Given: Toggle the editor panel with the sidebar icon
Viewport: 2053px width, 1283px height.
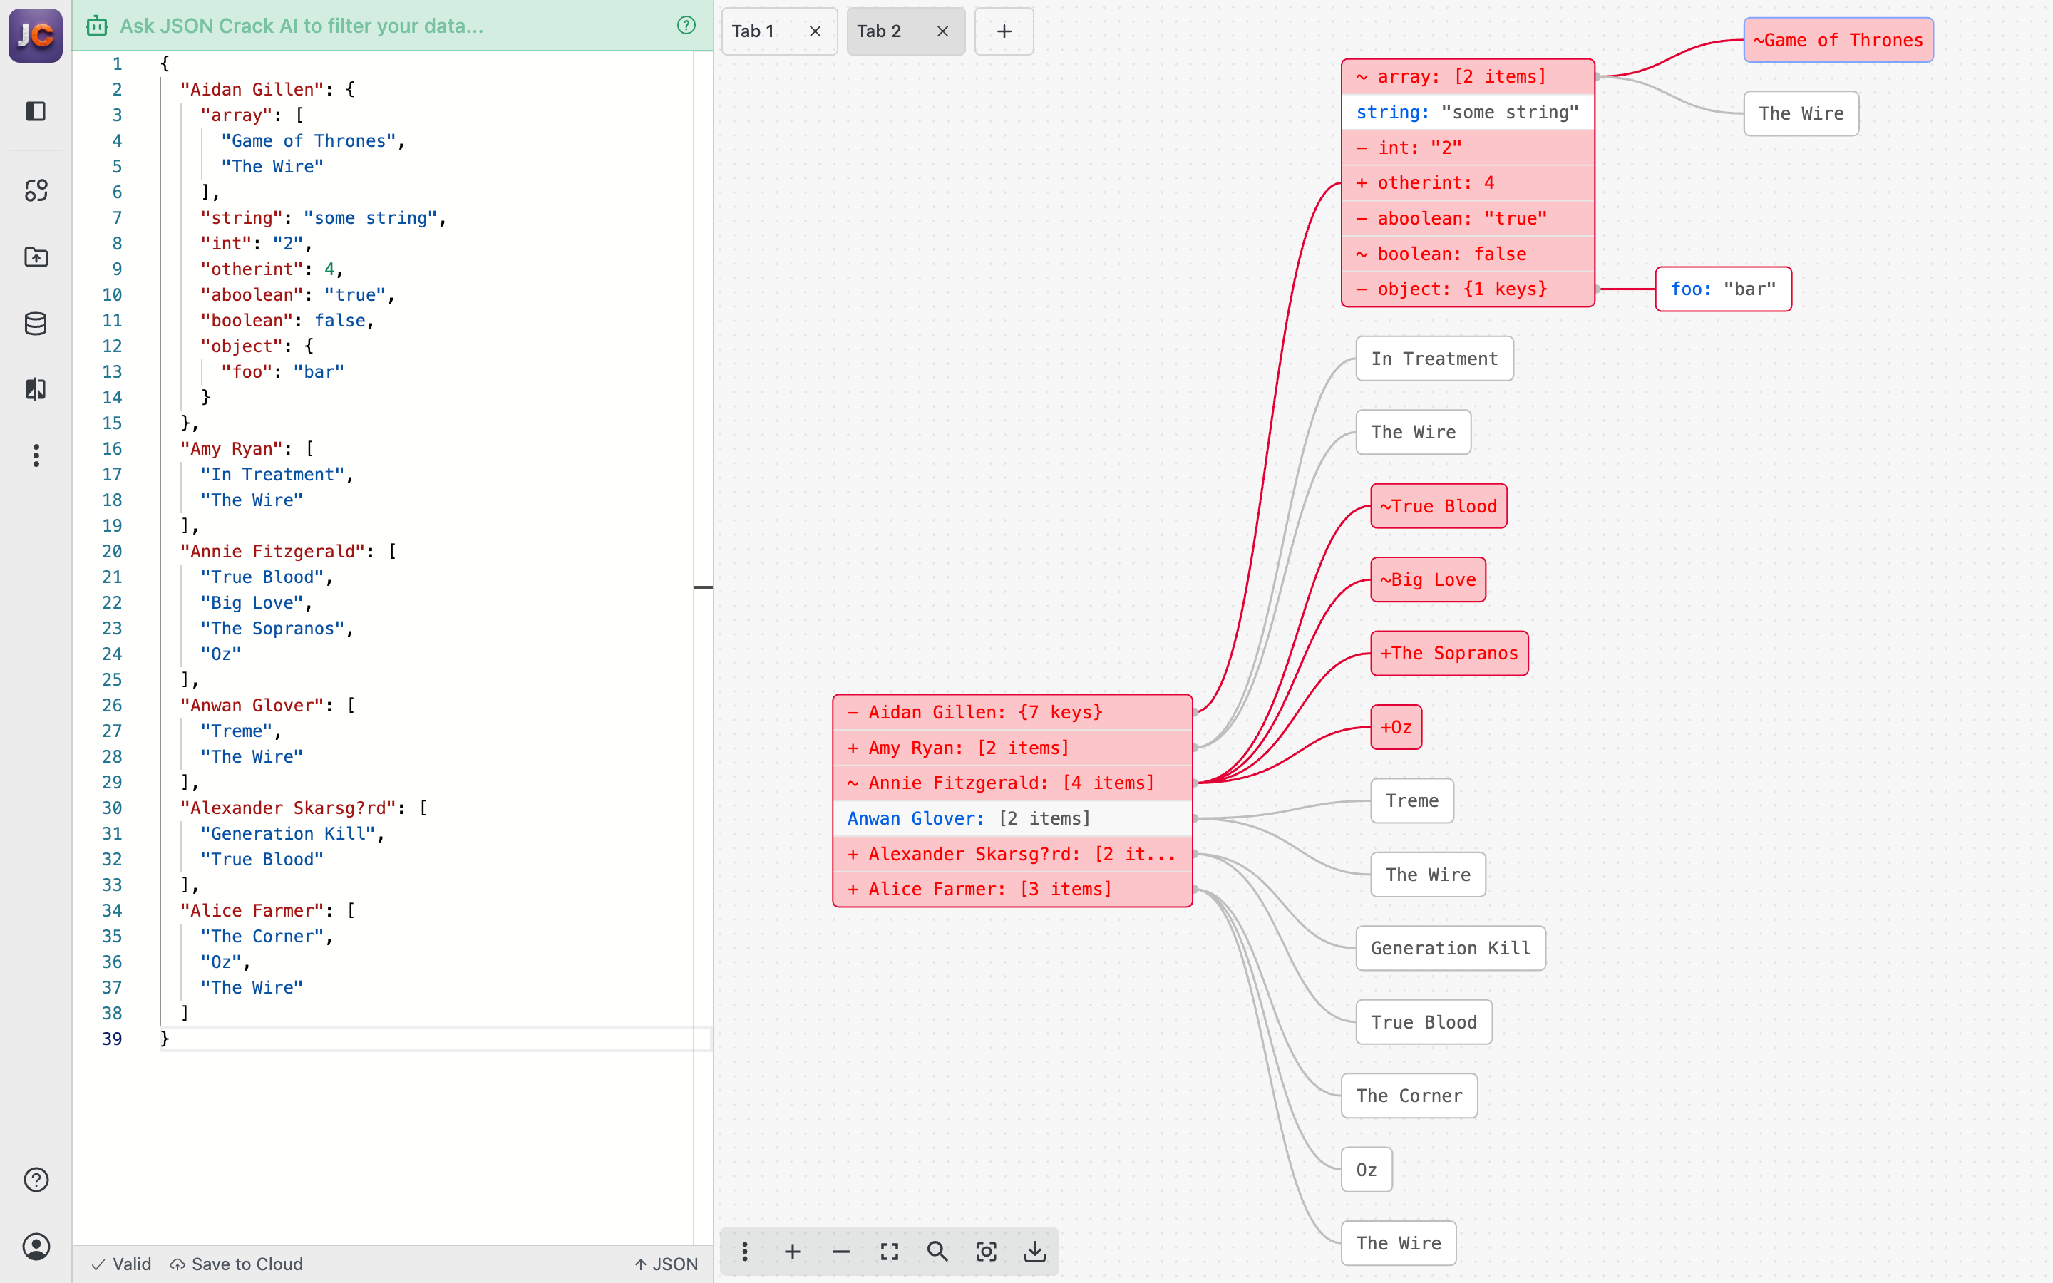Looking at the screenshot, I should tap(36, 111).
